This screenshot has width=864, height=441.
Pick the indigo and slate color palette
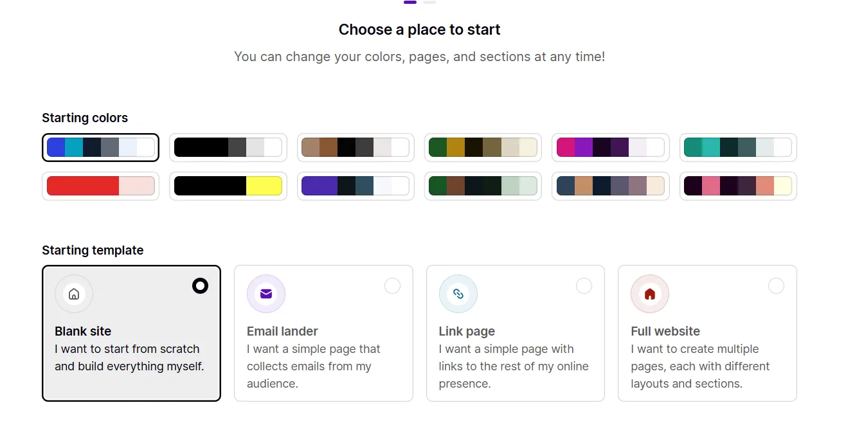355,186
